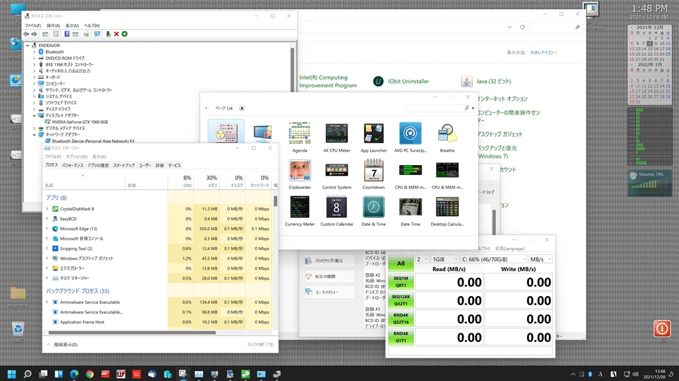Open Control Panel view dropdown 大きいアイコン
The height and width of the screenshot is (381, 679).
coord(544,52)
